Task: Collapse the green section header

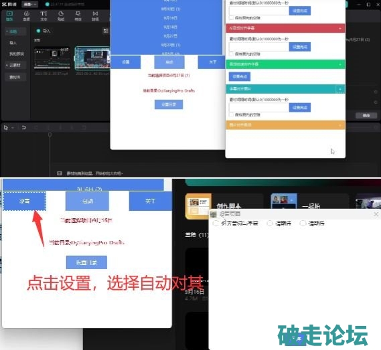Action: (x=340, y=64)
